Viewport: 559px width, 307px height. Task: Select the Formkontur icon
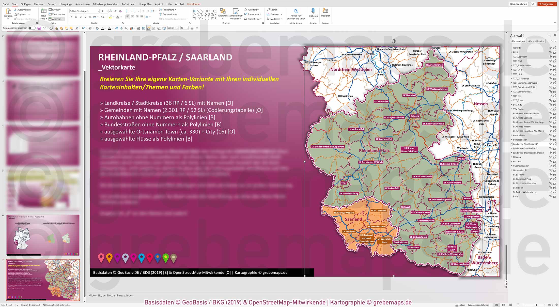coord(253,14)
